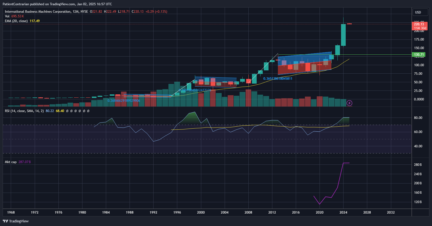Click the Vol 695.53K indicator label
The width and height of the screenshot is (432, 226).
[14, 16]
